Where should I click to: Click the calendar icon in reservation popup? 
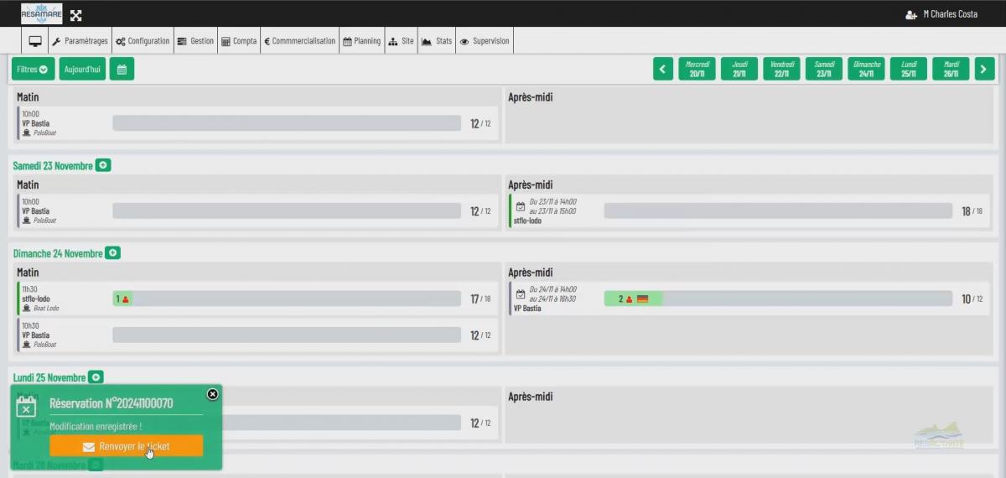27,407
